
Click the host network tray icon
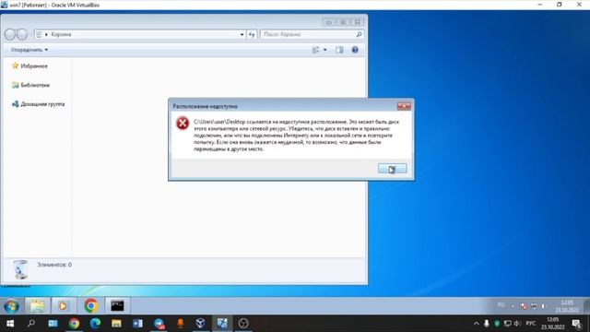pos(508,324)
